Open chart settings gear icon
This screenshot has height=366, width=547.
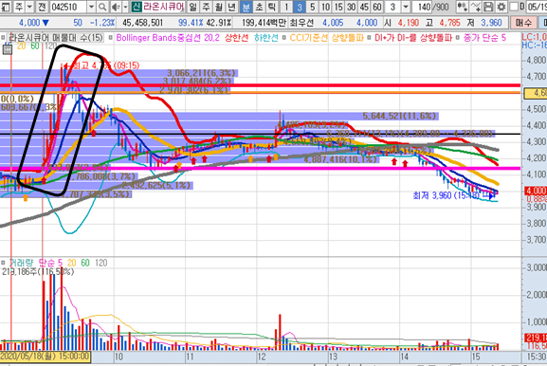(501, 7)
